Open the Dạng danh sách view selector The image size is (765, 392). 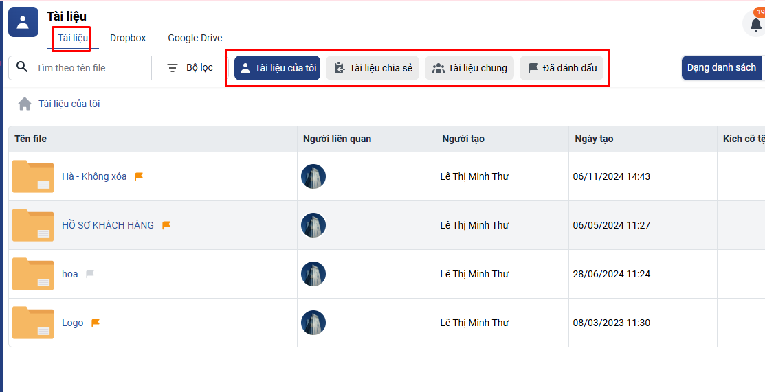722,67
